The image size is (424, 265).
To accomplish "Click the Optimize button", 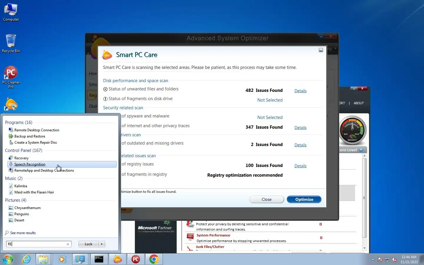I will [304, 200].
